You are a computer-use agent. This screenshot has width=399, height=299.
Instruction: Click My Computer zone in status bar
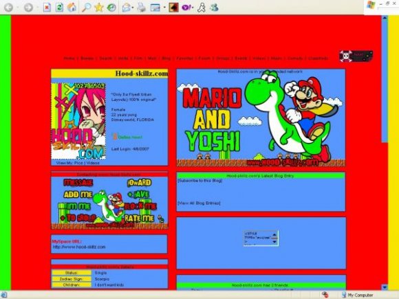(357, 295)
